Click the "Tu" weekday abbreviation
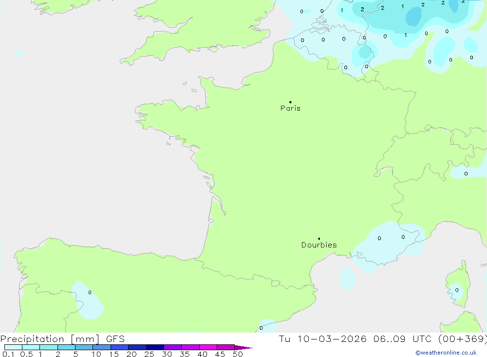 click(x=284, y=338)
